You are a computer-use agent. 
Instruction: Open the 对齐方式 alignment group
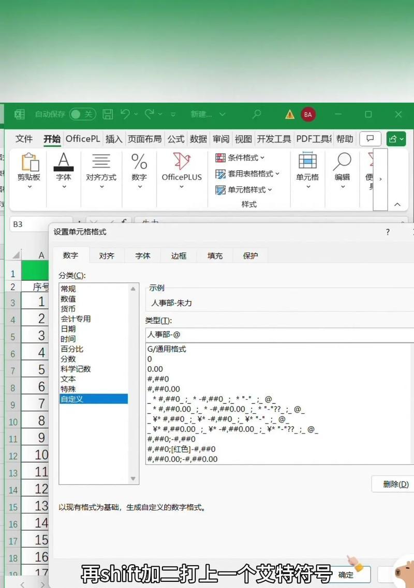tap(101, 171)
